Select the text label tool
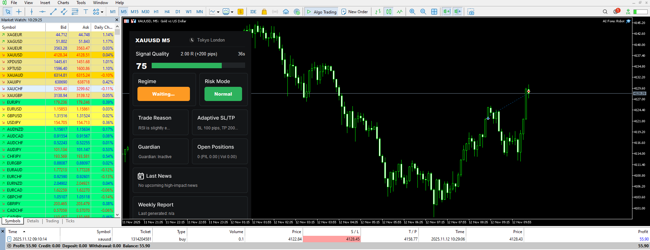The height and width of the screenshot is (250, 650). click(86, 12)
